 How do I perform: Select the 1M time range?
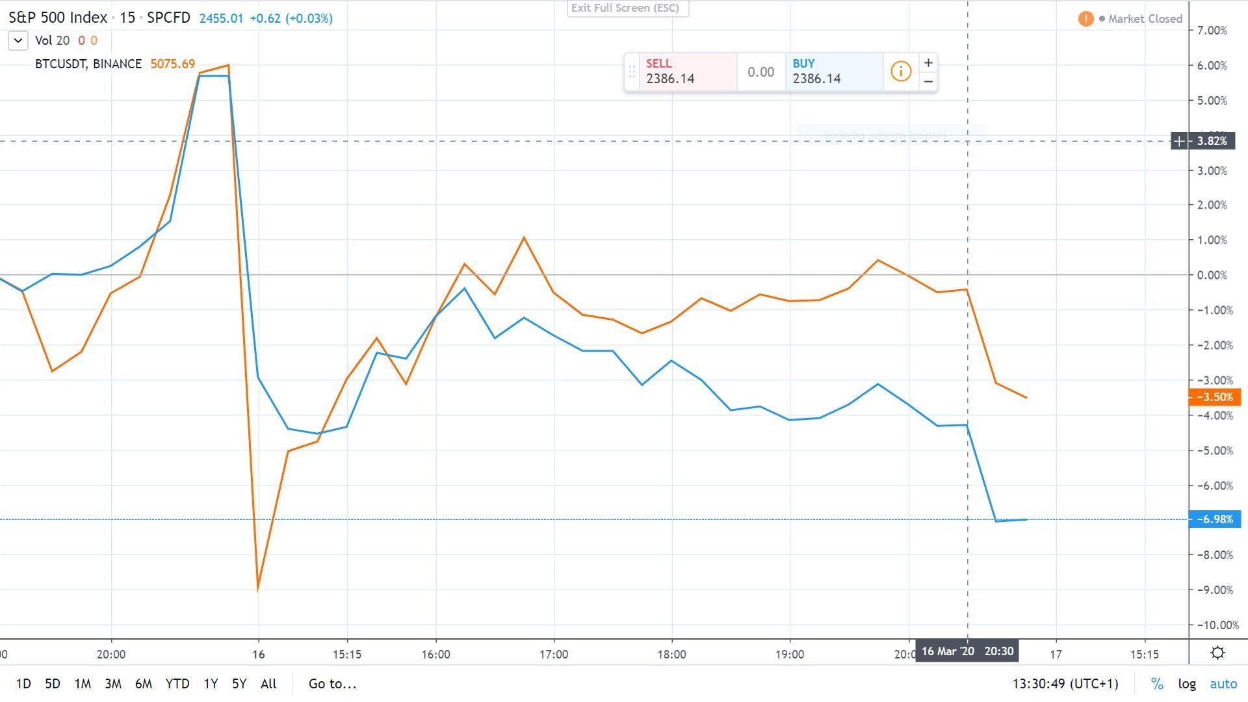[83, 684]
